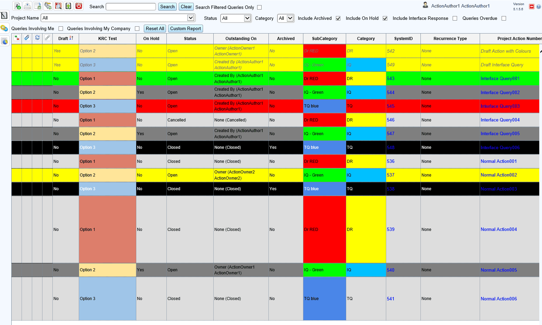Click the hierarchy column header icon
Viewport: 542px width, 325px height.
click(17, 38)
